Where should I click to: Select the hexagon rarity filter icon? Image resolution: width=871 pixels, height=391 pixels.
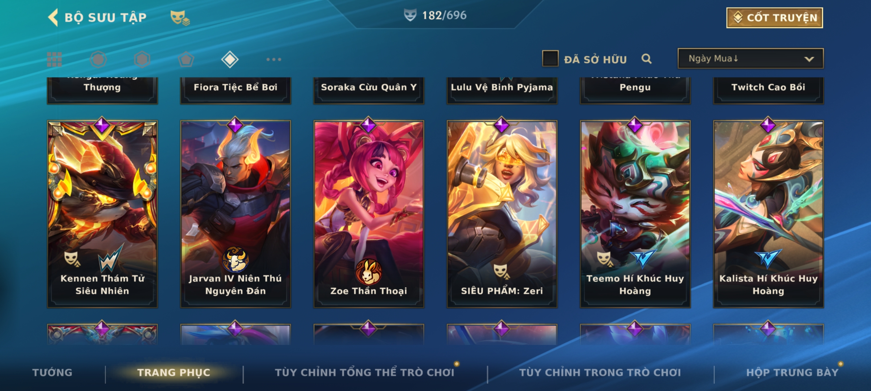tap(142, 59)
